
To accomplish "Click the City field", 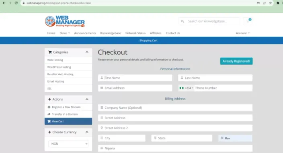I will pyautogui.click(x=122, y=138).
